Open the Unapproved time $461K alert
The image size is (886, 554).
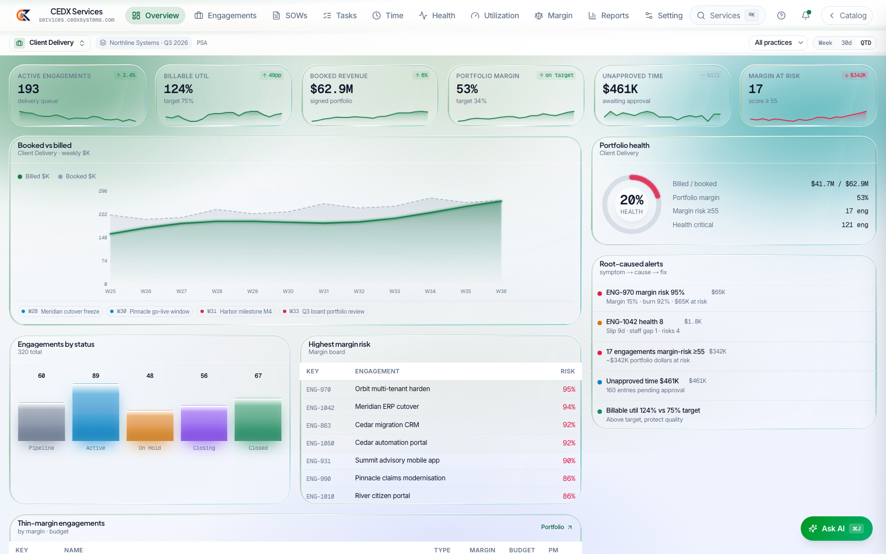(x=734, y=386)
